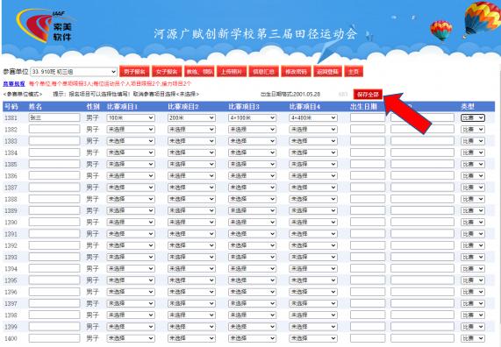Click the name field containing 张三
This screenshot has width=501, height=347.
pyautogui.click(x=54, y=117)
